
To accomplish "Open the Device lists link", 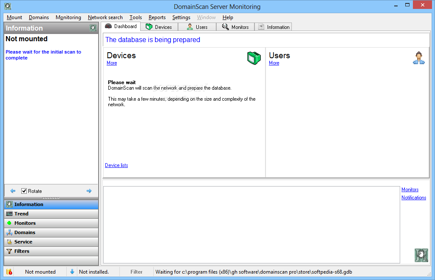I will click(x=116, y=165).
